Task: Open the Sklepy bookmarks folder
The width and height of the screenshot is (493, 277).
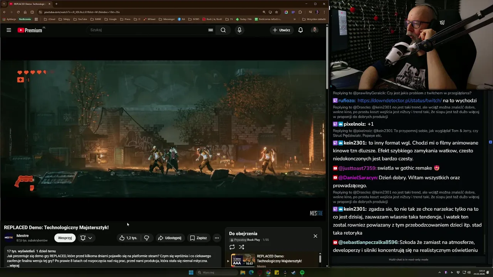Action: click(64, 19)
